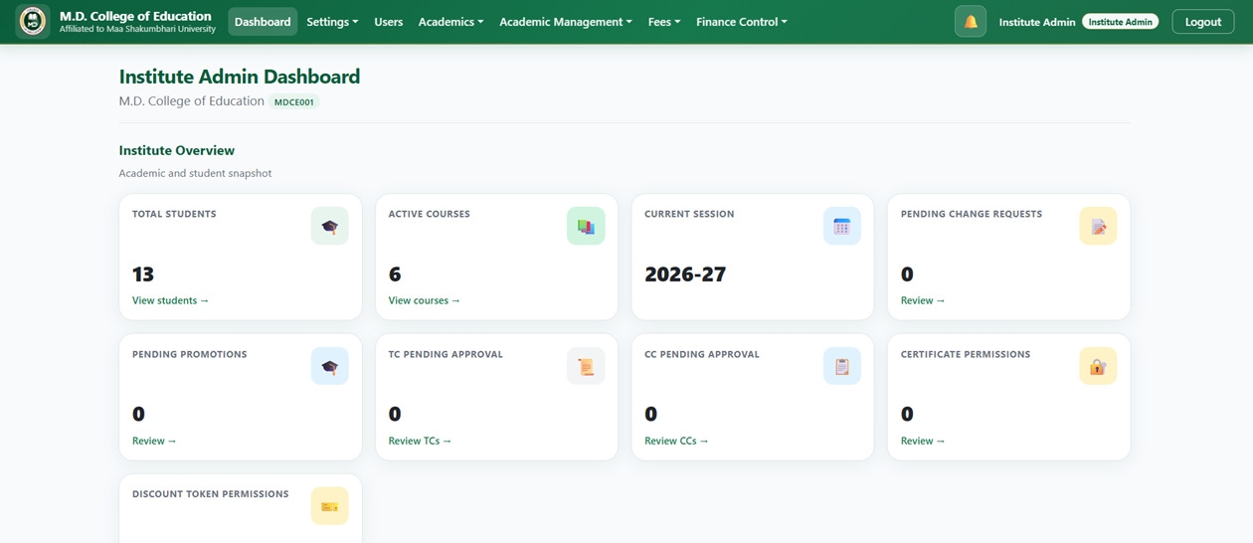Viewport: 1253px width, 543px height.
Task: Click the Institute Overview heading
Action: [177, 150]
